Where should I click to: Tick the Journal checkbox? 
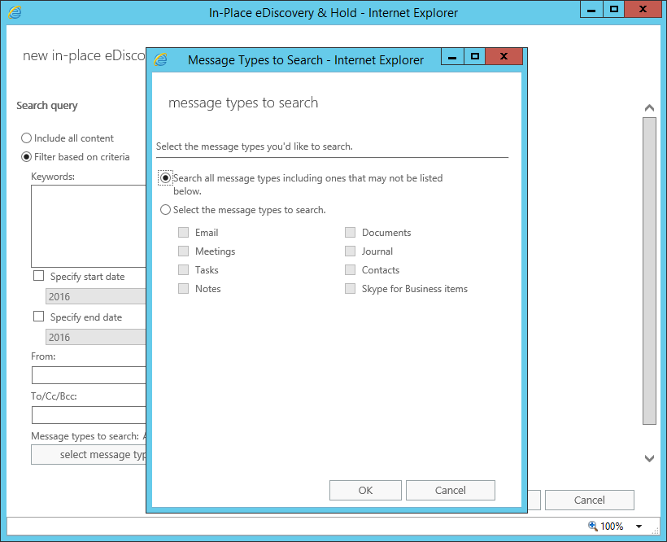coord(350,251)
